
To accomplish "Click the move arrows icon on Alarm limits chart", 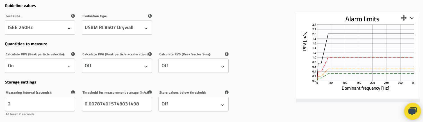I will (x=404, y=18).
